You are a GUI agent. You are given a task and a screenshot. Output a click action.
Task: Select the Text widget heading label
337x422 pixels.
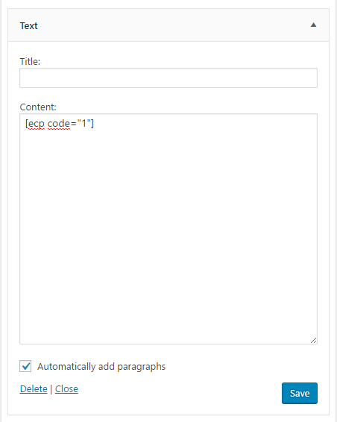(x=29, y=26)
